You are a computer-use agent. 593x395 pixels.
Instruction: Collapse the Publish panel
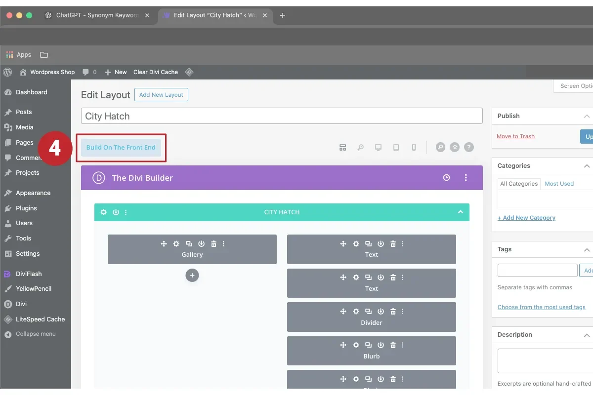click(x=586, y=116)
